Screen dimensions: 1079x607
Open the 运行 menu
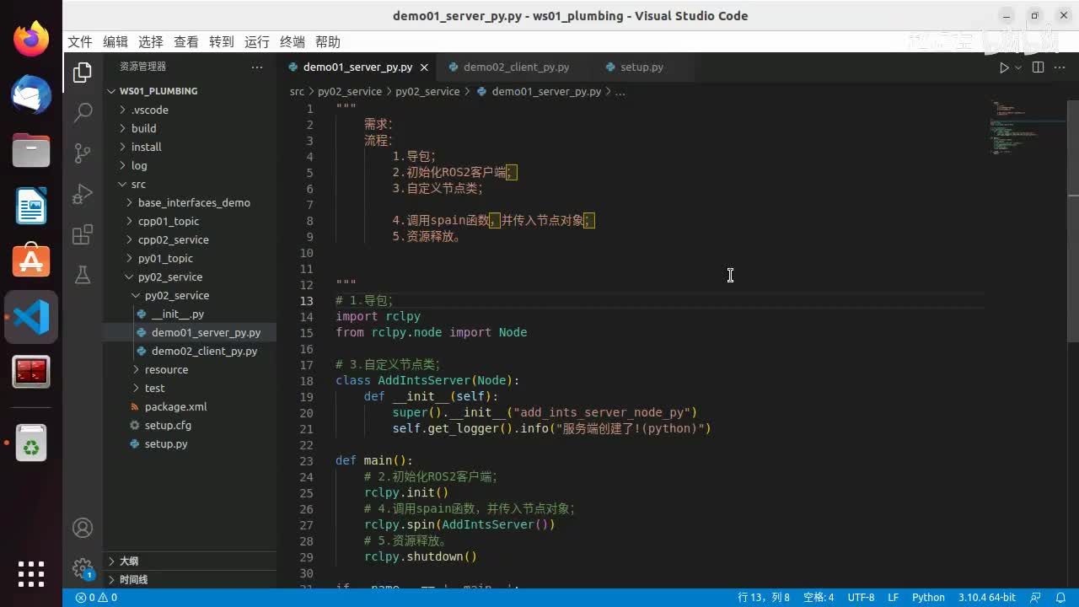tap(257, 42)
